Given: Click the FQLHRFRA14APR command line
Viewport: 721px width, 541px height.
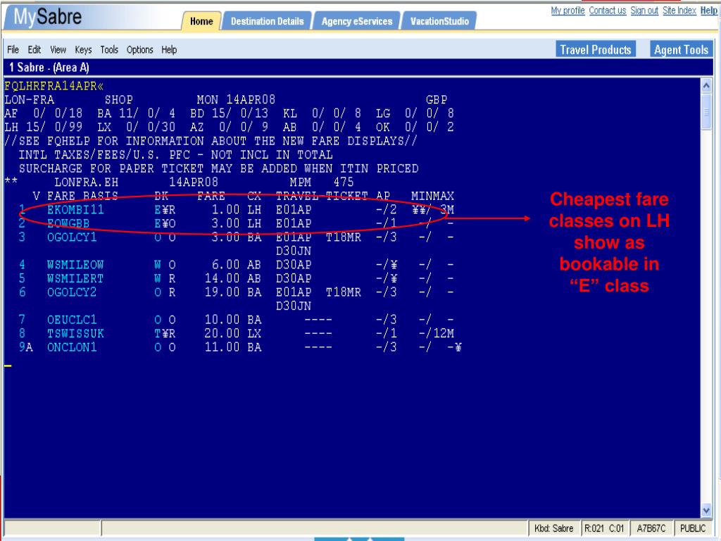Looking at the screenshot, I should pyautogui.click(x=54, y=86).
